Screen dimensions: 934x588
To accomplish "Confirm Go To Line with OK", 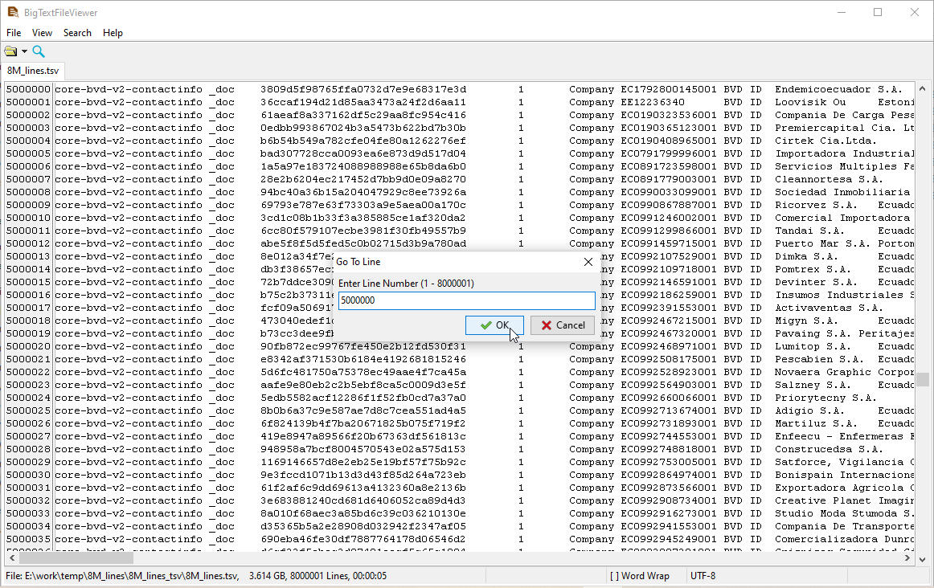I will point(494,325).
